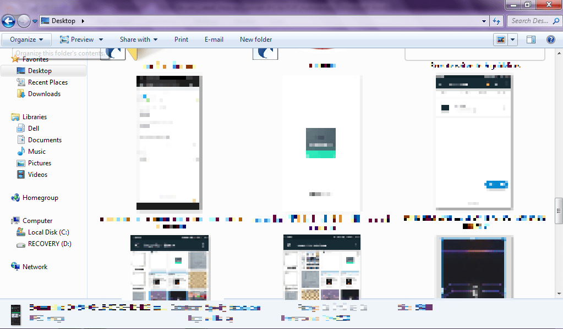The height and width of the screenshot is (329, 563).
Task: Open the Preview dropdown arrow
Action: pos(101,40)
